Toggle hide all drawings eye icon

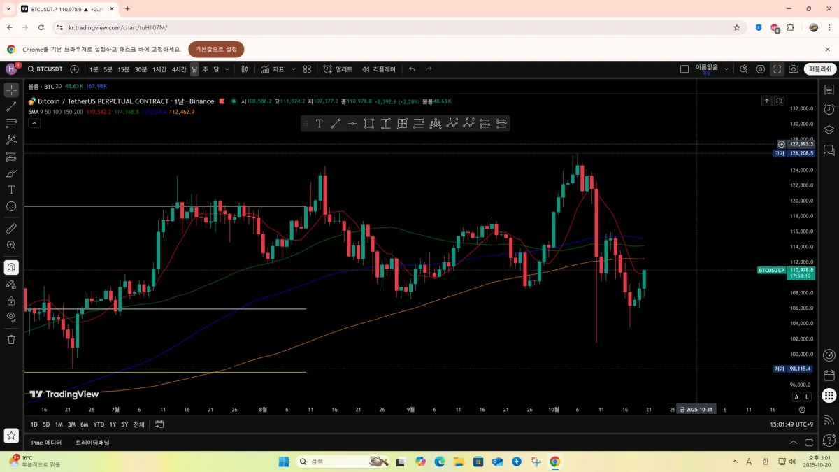click(11, 317)
